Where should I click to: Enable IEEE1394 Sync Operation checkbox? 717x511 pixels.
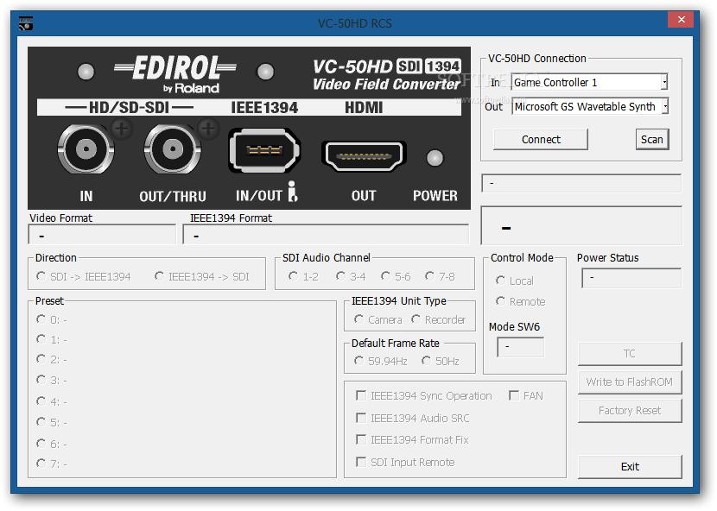coord(424,396)
